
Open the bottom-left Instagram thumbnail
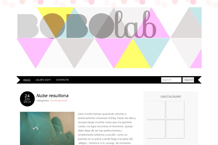pos(156,129)
